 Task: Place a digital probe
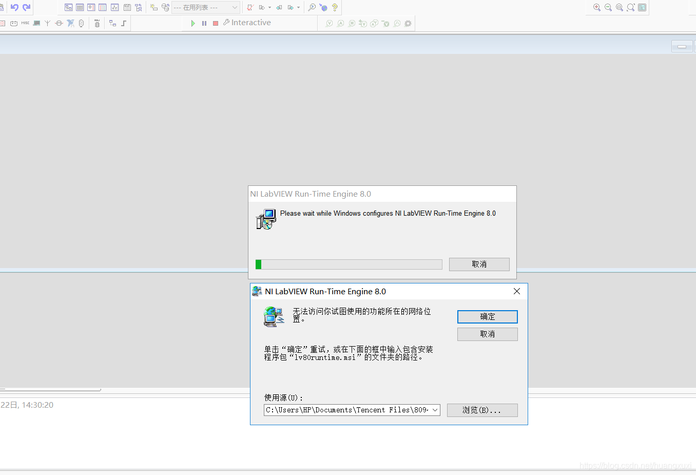pyautogui.click(x=397, y=23)
